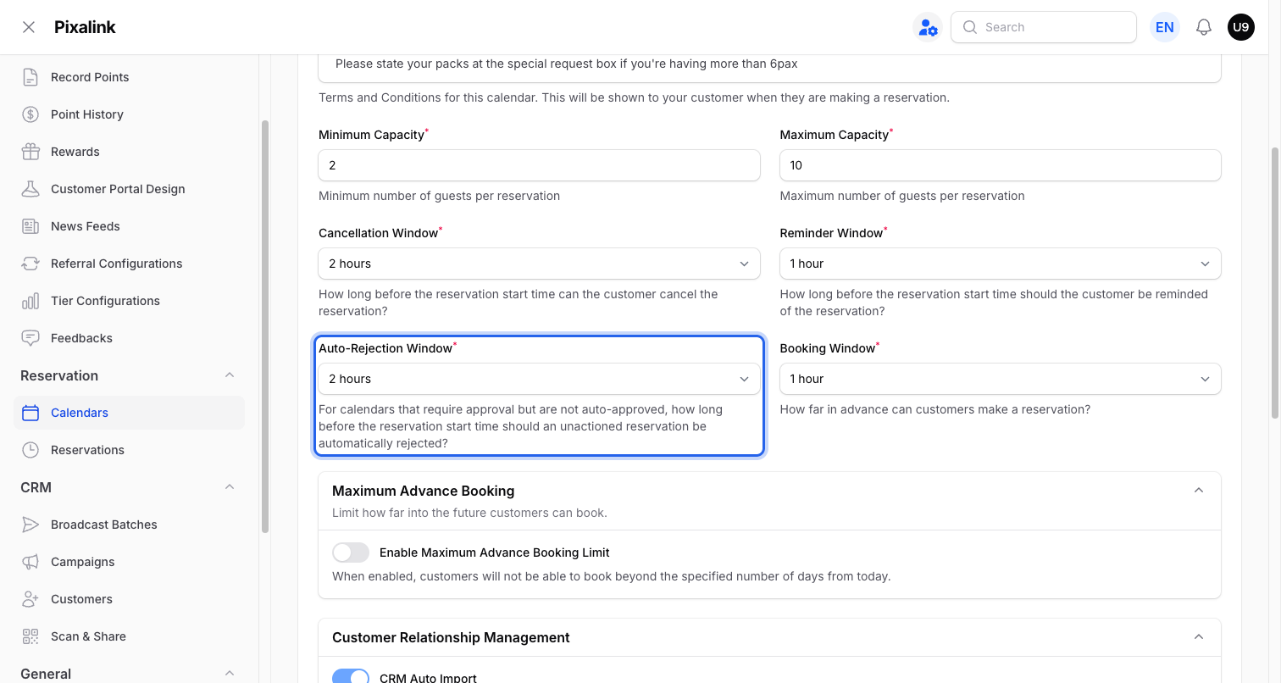Close the panel with the X icon
The width and height of the screenshot is (1281, 683).
[29, 27]
